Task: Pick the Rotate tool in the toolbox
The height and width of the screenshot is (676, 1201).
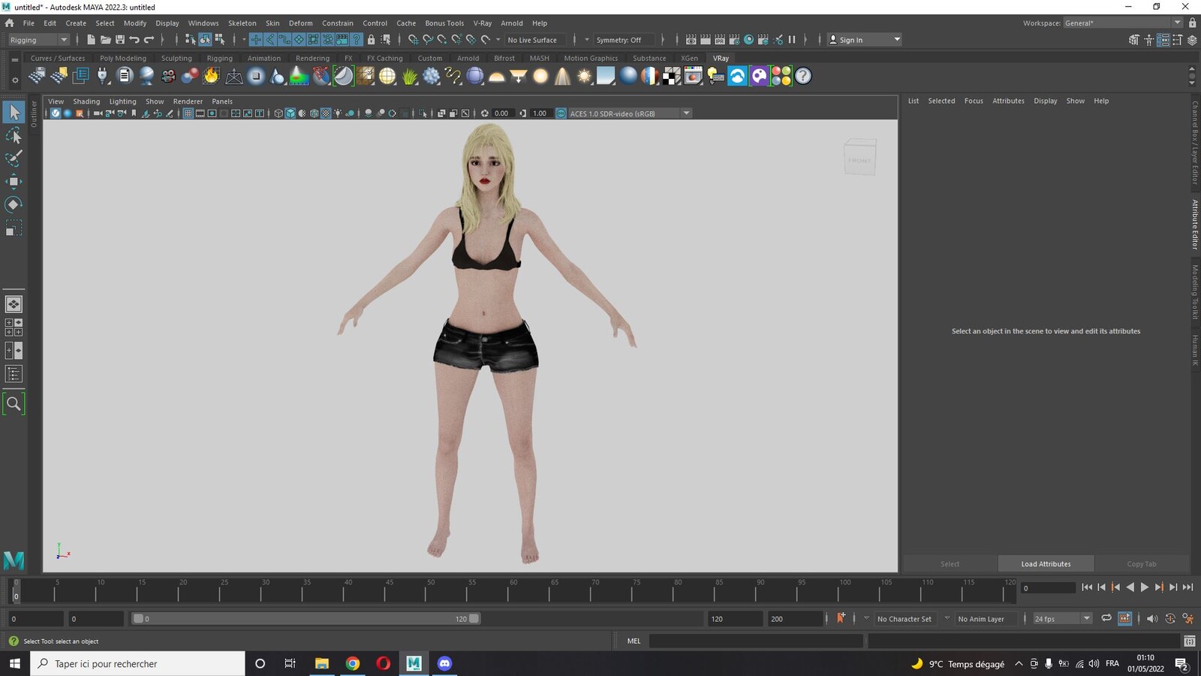Action: [14, 204]
